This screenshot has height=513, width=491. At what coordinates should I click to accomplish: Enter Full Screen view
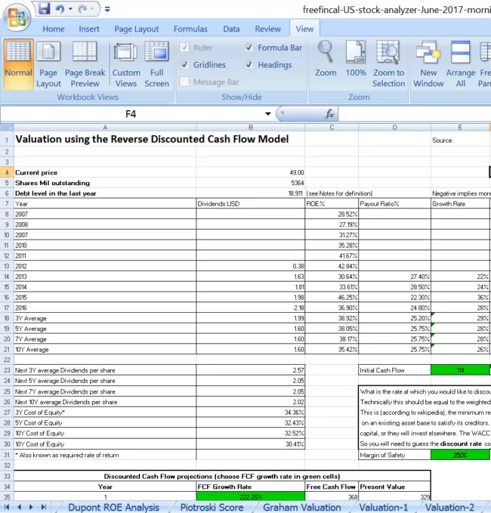(156, 63)
